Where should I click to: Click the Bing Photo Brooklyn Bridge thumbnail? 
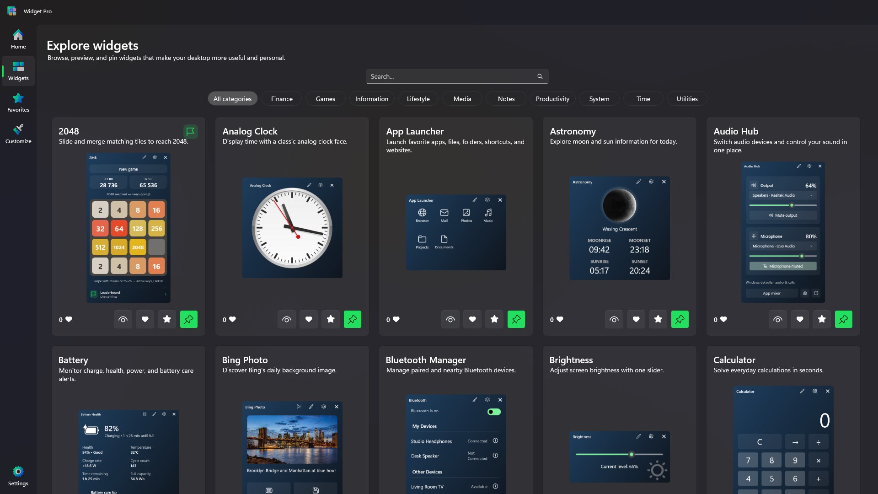292,440
